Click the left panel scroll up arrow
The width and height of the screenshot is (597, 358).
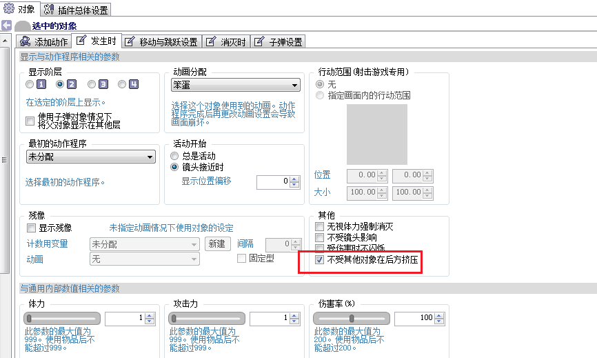click(x=5, y=41)
